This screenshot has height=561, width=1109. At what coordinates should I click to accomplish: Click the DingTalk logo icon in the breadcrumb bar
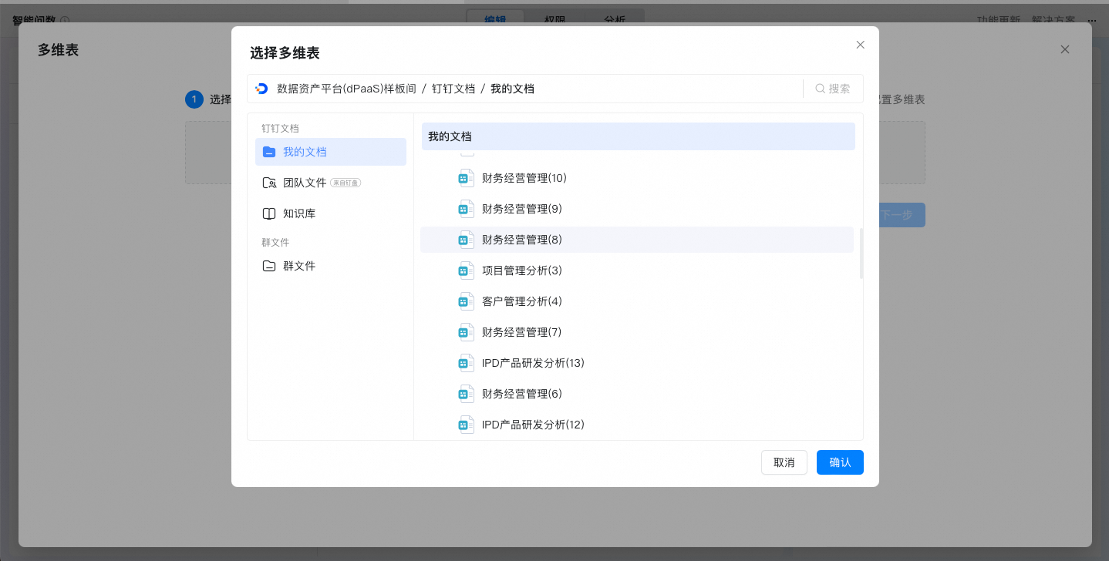coord(261,89)
